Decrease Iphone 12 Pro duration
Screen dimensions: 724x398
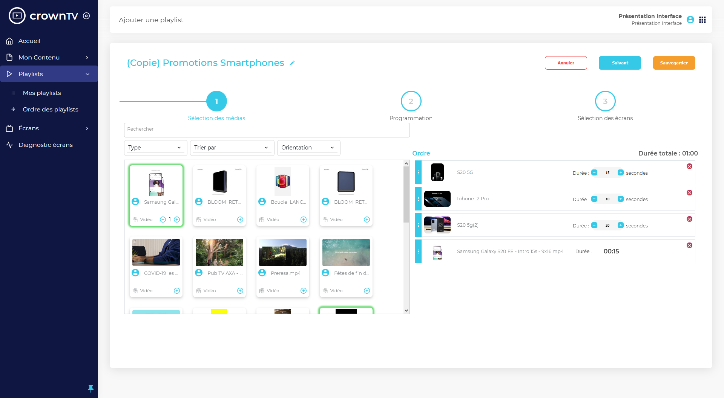point(594,199)
